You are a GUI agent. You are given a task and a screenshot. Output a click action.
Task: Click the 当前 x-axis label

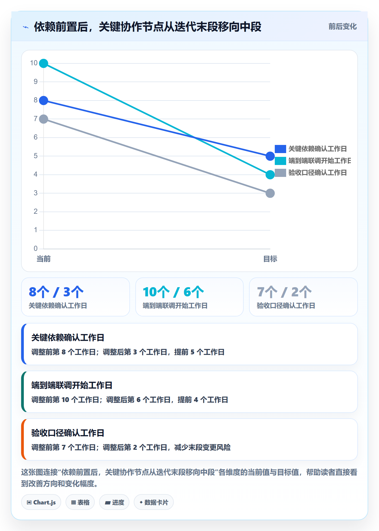point(44,259)
